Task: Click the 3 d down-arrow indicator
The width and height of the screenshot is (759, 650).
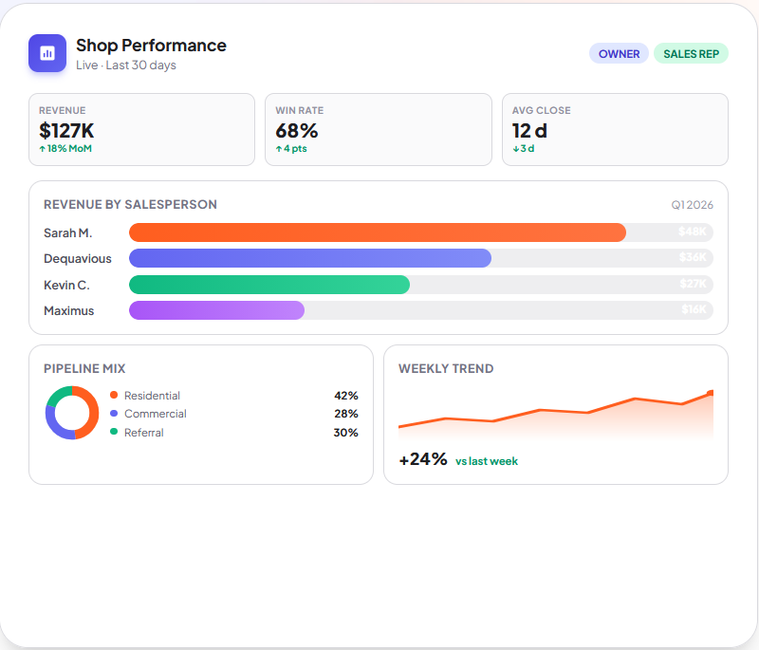Action: [x=524, y=149]
